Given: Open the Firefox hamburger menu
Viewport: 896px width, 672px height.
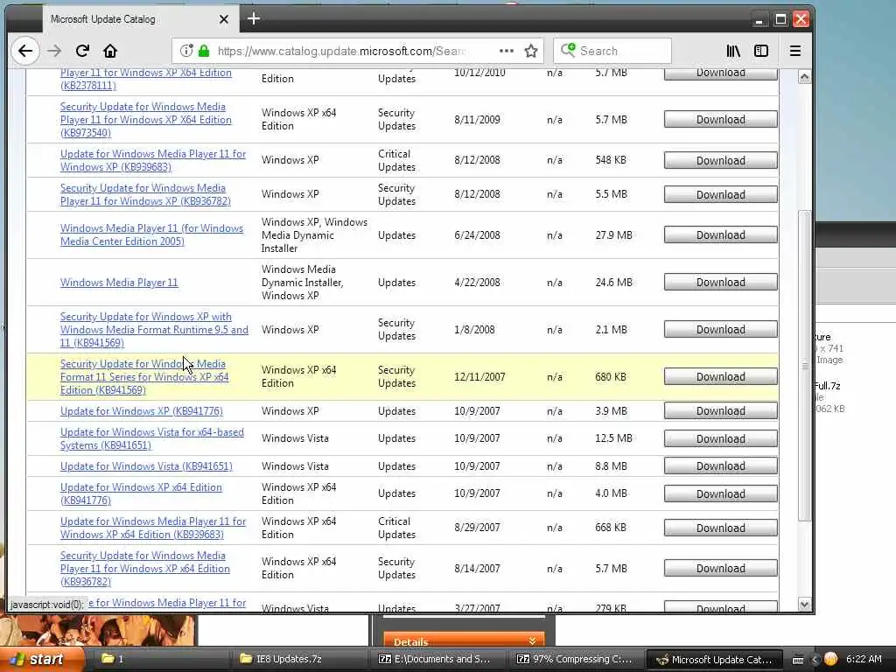Looking at the screenshot, I should point(794,51).
